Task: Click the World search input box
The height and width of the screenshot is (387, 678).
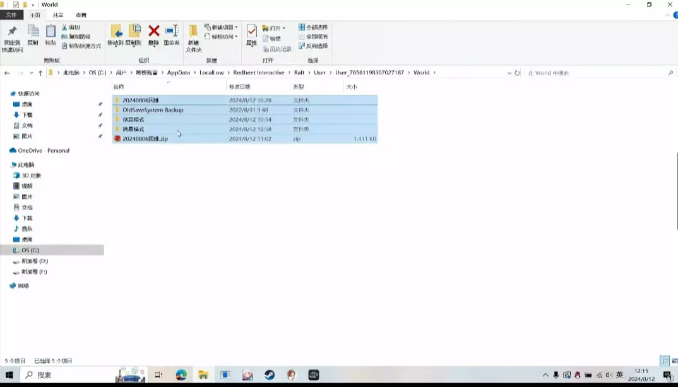Action: [599, 73]
